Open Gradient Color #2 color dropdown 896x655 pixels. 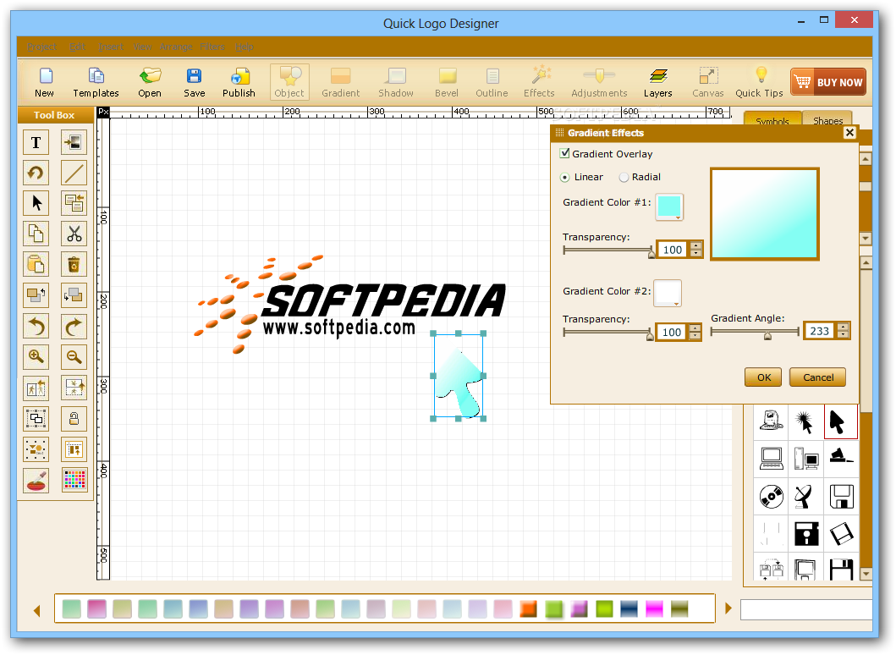[668, 293]
